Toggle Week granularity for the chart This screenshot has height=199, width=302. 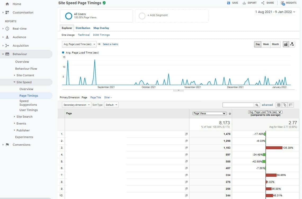266,44
